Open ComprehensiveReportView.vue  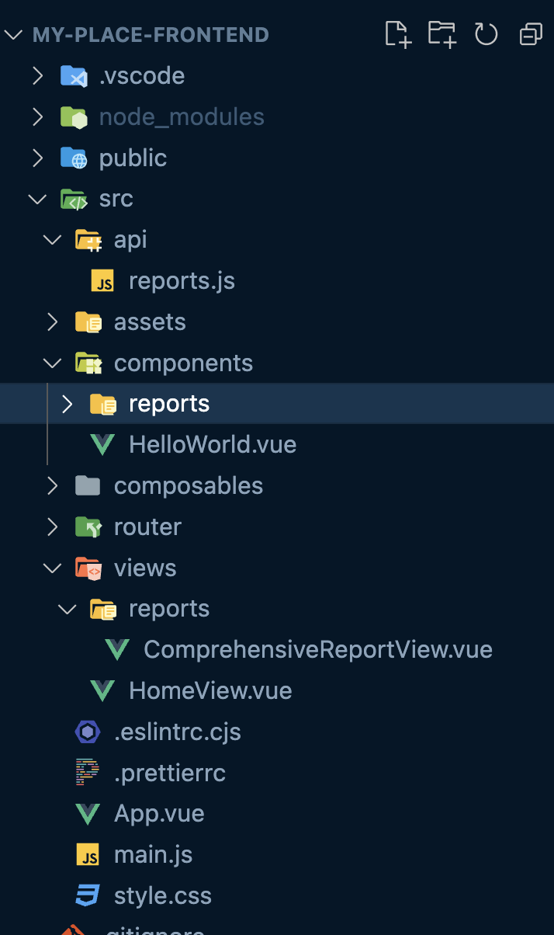click(x=317, y=649)
